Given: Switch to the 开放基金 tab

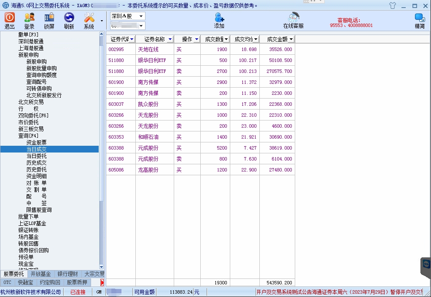Looking at the screenshot, I should (x=41, y=274).
